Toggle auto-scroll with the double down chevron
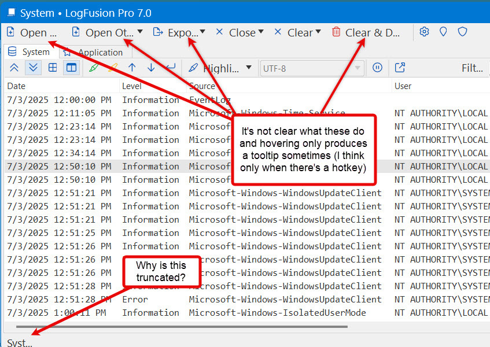Viewport: 490px width, 347px height. (33, 68)
